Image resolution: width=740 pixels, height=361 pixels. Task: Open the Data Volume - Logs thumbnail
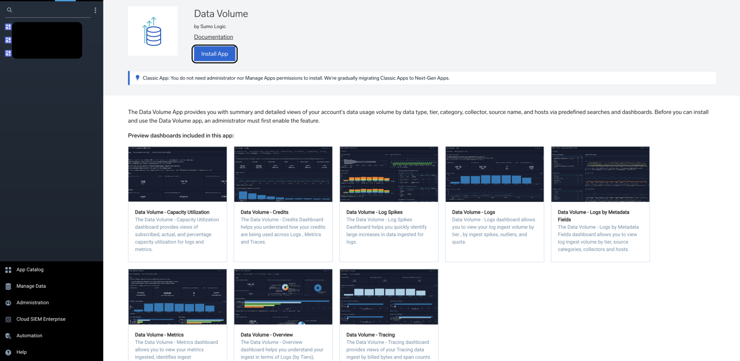coord(494,174)
